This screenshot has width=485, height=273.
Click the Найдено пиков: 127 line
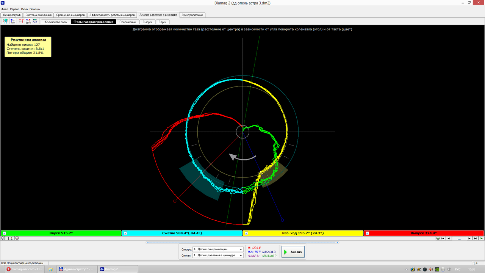coord(23,44)
